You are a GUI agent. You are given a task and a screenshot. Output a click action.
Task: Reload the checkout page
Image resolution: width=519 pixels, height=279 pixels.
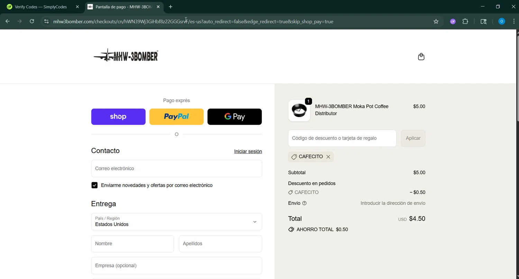(32, 21)
